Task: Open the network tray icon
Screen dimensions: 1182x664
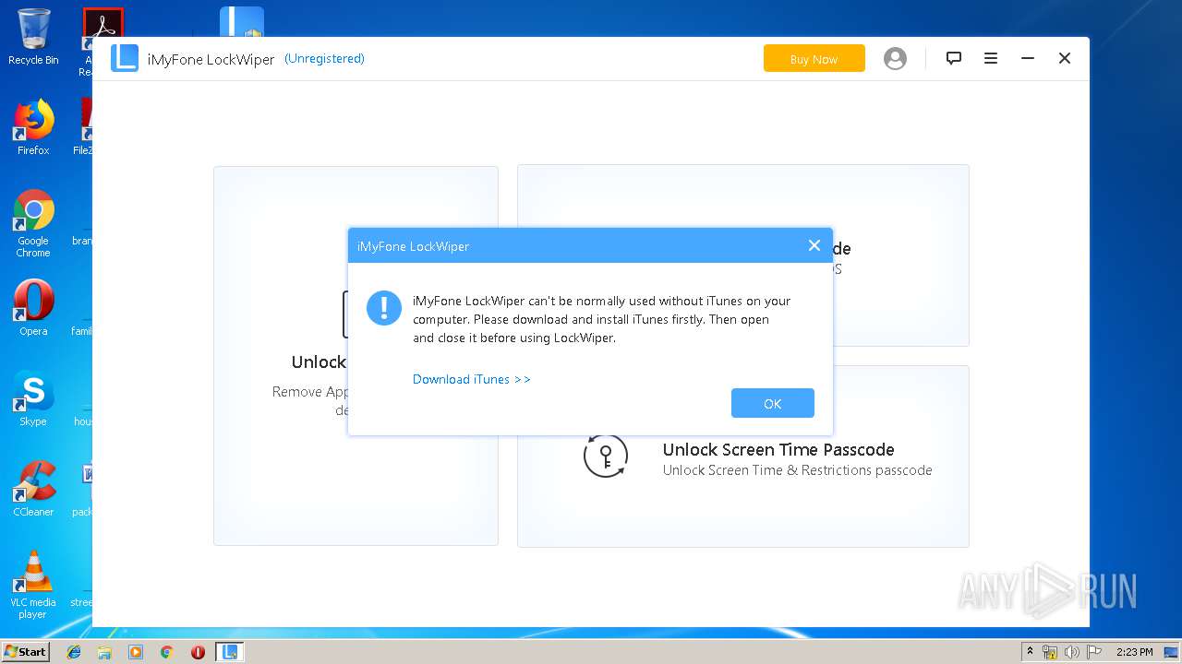Action: click(x=1050, y=652)
